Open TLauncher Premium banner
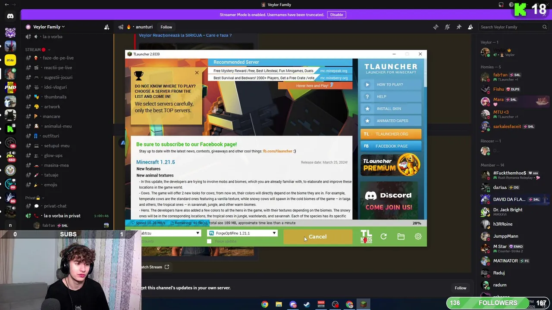This screenshot has width=552, height=310. pos(391,165)
